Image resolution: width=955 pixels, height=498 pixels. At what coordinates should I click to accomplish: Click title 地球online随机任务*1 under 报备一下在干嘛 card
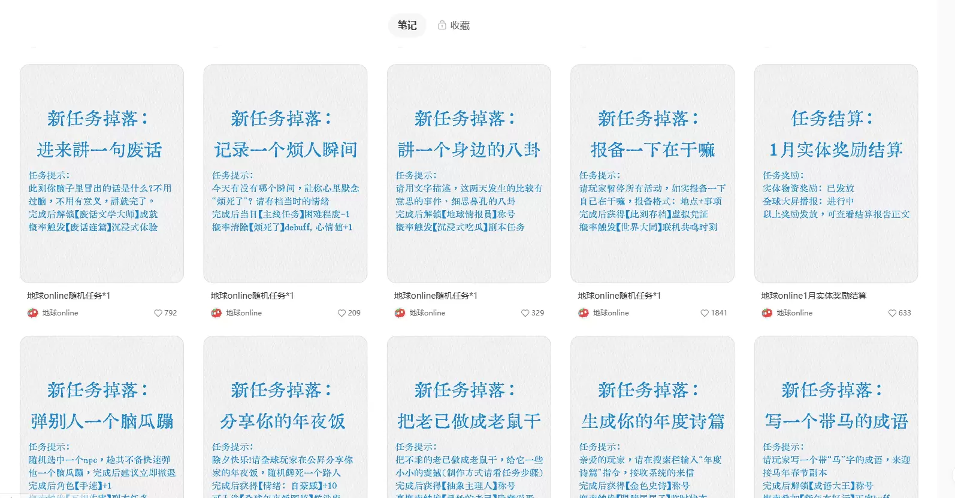[619, 296]
